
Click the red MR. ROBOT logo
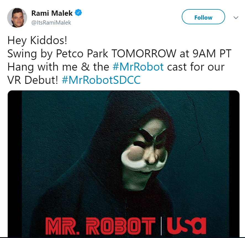tap(101, 226)
